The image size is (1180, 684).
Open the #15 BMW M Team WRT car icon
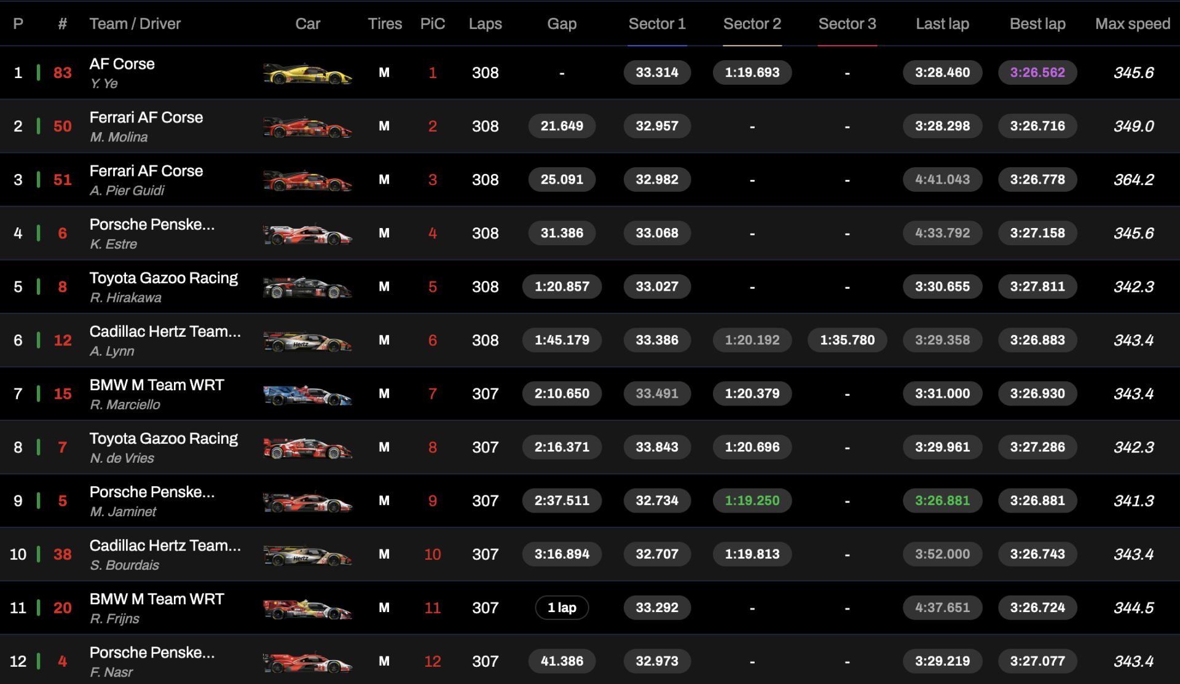point(307,394)
